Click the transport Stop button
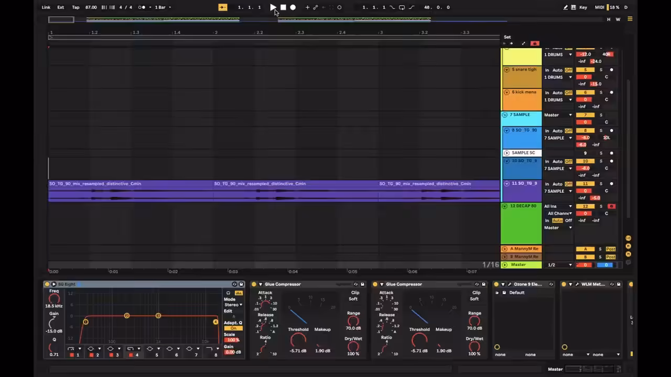This screenshot has height=377, width=671. point(283,7)
